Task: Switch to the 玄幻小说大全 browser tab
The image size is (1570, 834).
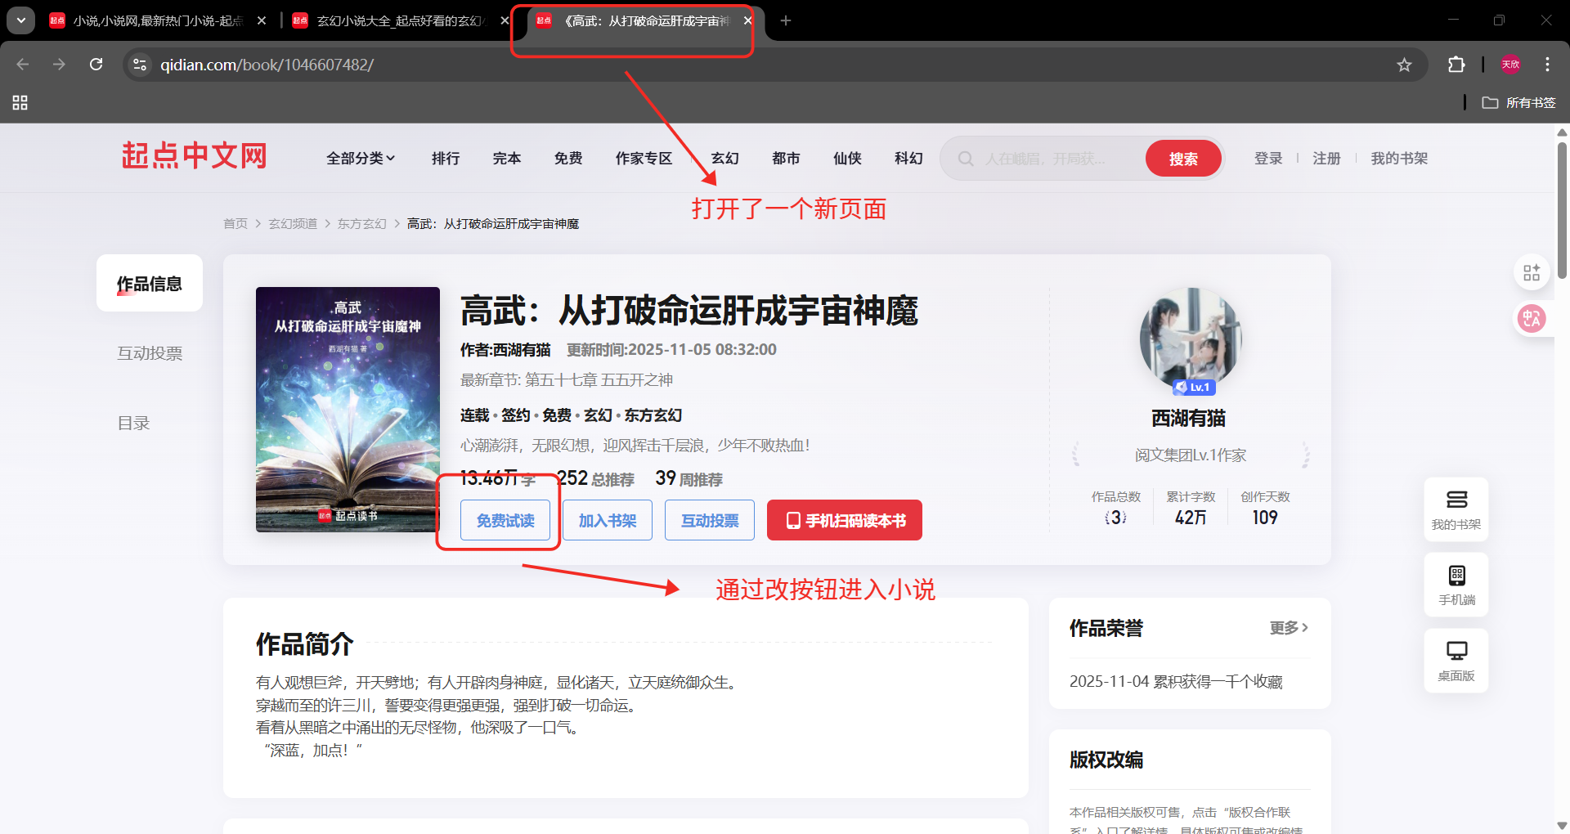Action: (401, 20)
